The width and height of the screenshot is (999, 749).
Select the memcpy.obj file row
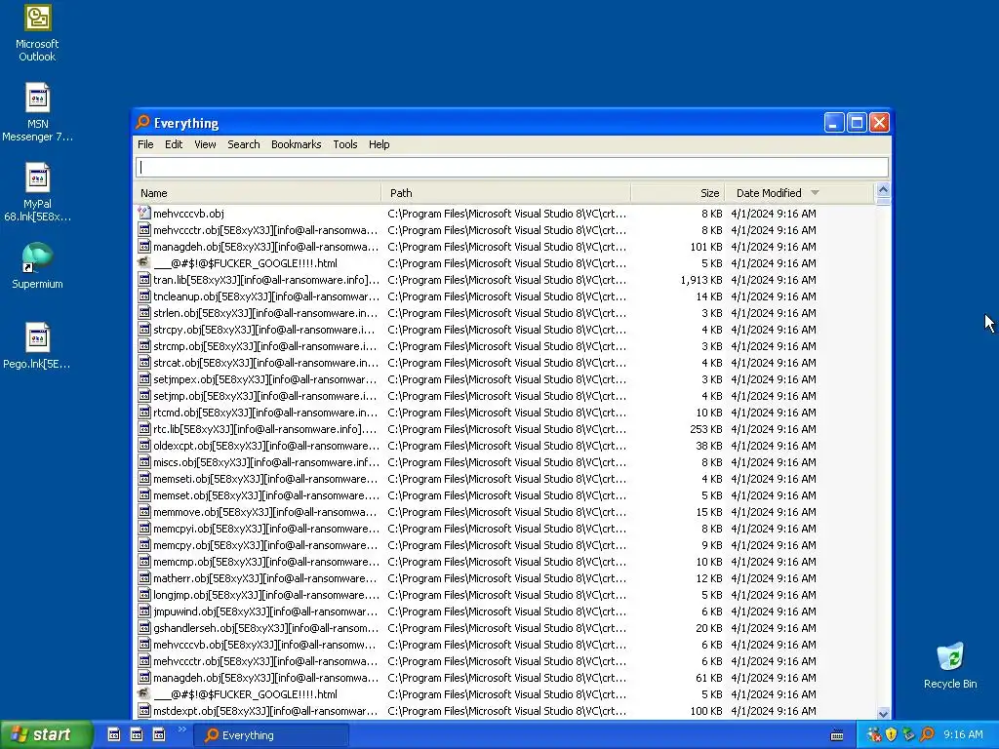click(x=505, y=544)
